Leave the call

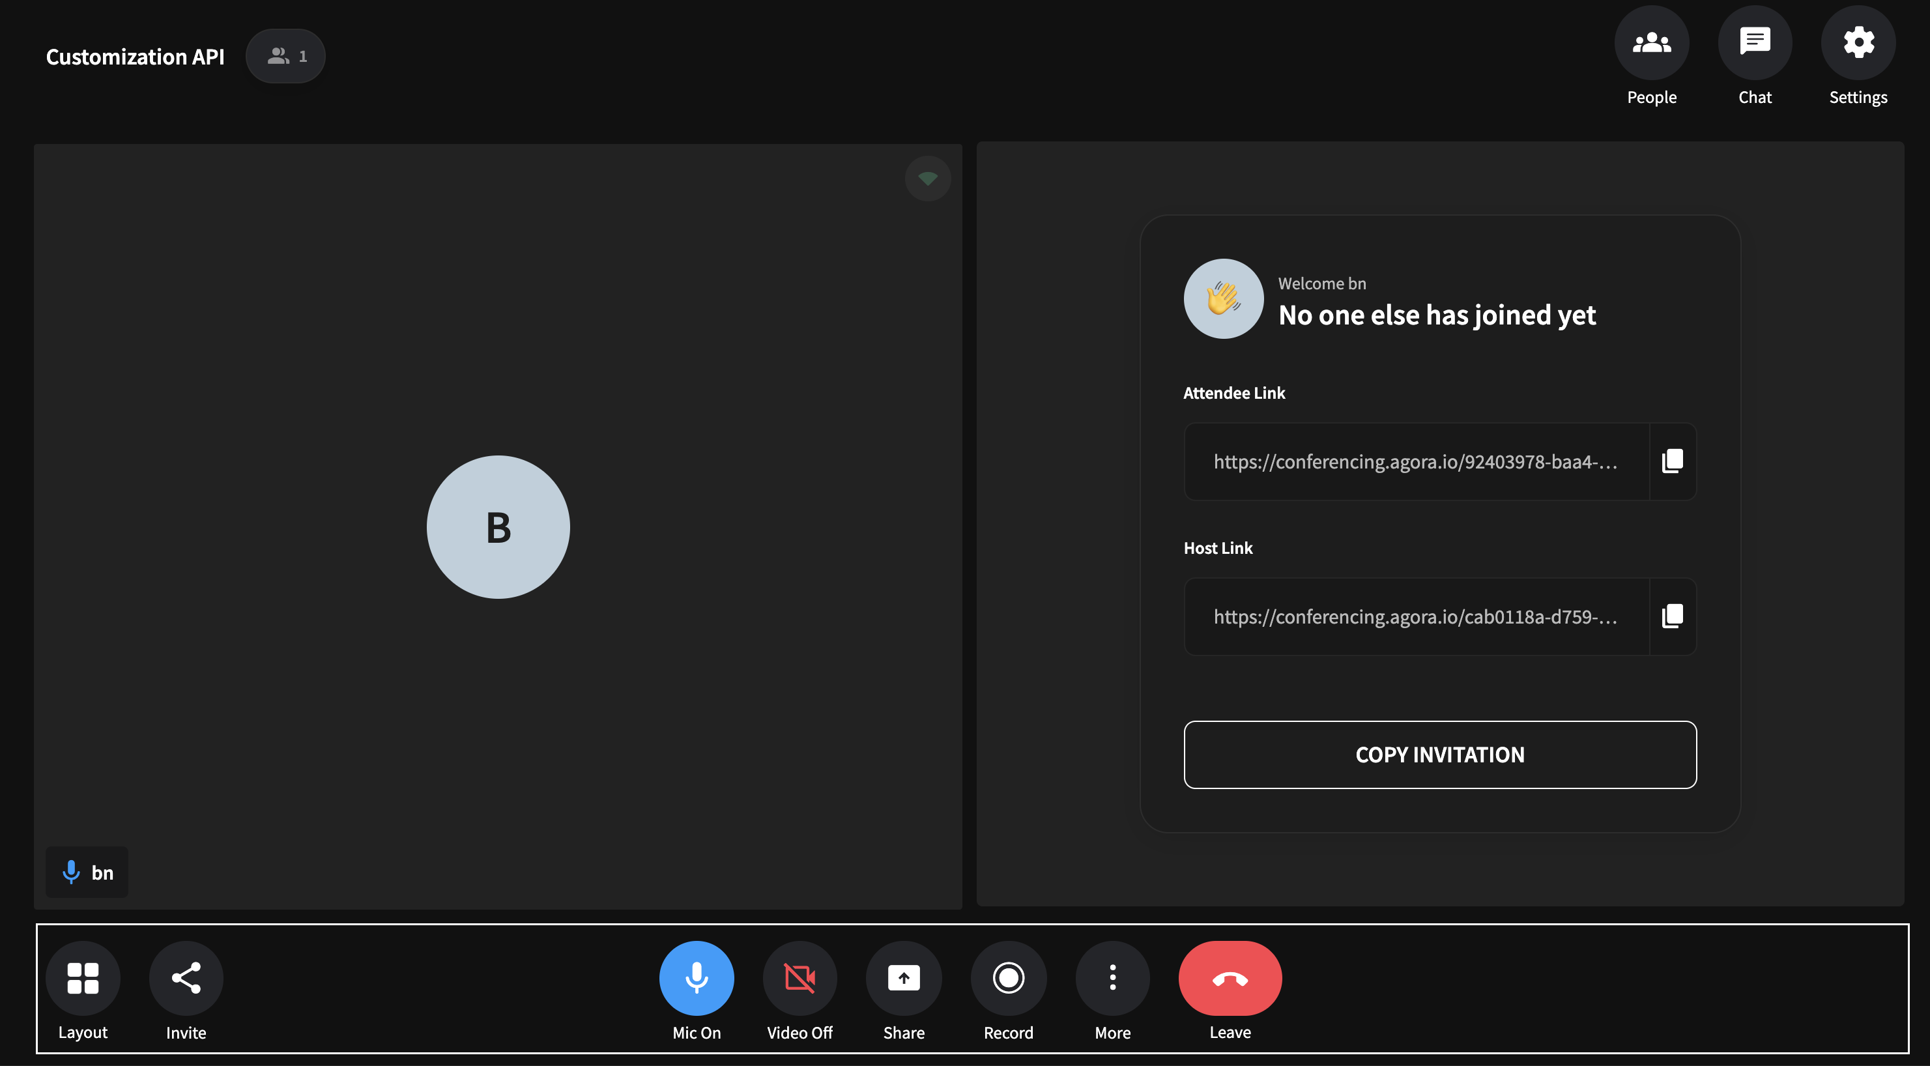(x=1230, y=977)
